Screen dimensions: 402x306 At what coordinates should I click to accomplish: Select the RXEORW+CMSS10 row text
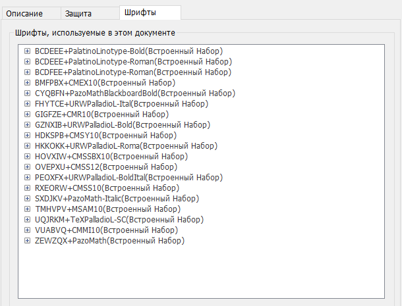pos(107,188)
